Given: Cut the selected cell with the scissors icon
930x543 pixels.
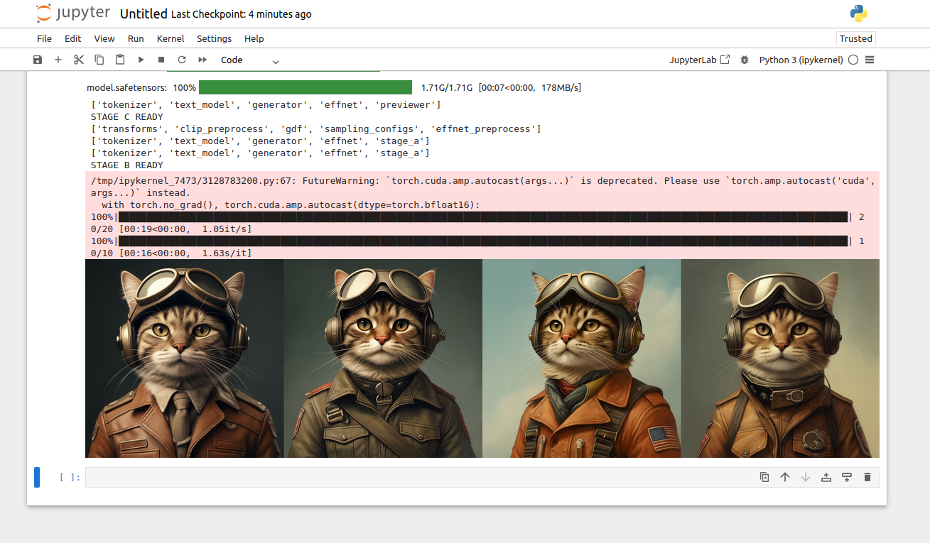Looking at the screenshot, I should 79,60.
